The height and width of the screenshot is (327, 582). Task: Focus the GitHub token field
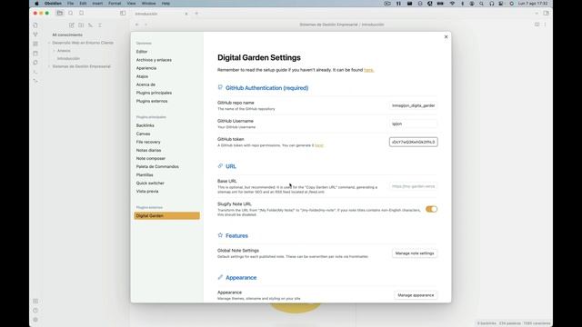[414, 142]
